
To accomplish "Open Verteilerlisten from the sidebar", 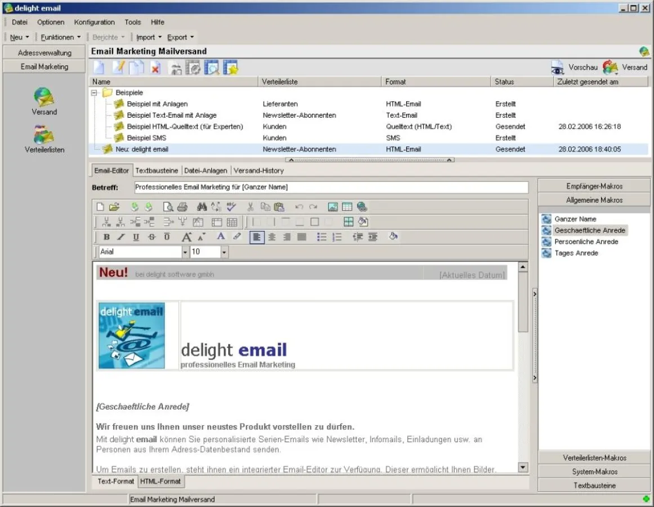I will coord(44,139).
